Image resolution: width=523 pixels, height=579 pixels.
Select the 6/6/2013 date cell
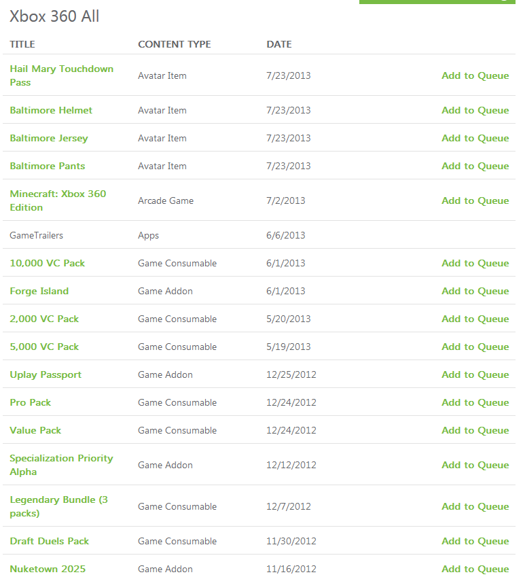[286, 235]
